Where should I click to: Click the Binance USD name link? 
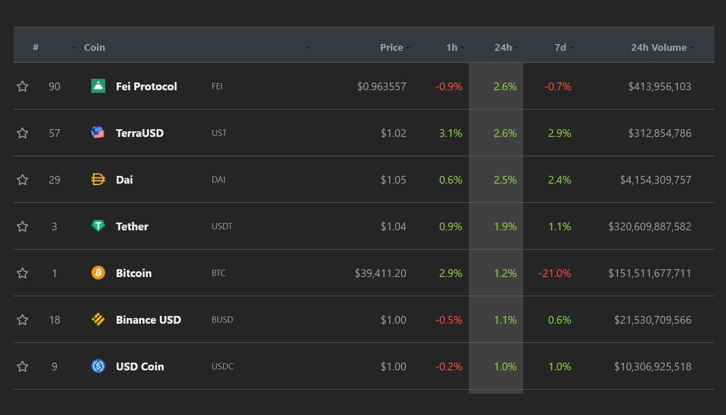pos(147,319)
